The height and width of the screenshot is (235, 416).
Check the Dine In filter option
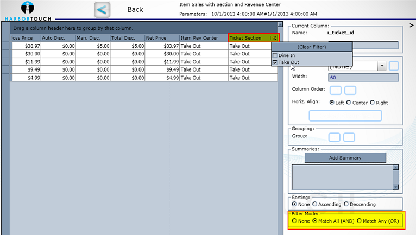click(275, 55)
